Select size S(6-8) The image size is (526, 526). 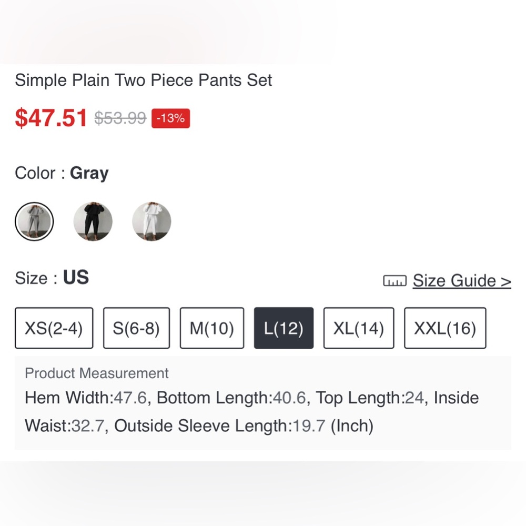pyautogui.click(x=136, y=328)
